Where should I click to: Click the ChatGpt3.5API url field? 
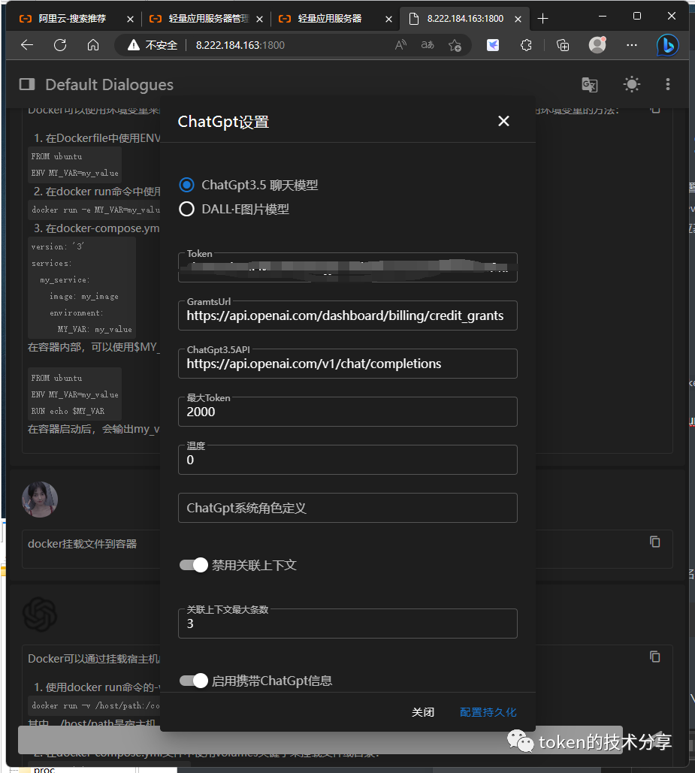pyautogui.click(x=347, y=364)
